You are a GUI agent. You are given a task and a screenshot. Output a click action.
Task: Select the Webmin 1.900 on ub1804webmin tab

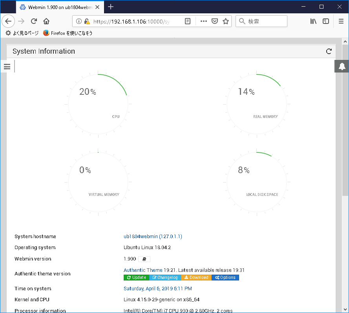(60, 7)
